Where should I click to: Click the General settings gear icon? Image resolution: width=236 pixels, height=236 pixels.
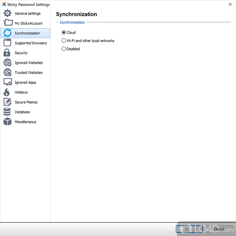click(x=7, y=14)
